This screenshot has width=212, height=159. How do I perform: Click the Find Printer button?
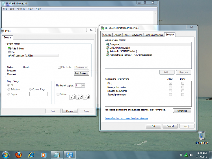coord(81,73)
